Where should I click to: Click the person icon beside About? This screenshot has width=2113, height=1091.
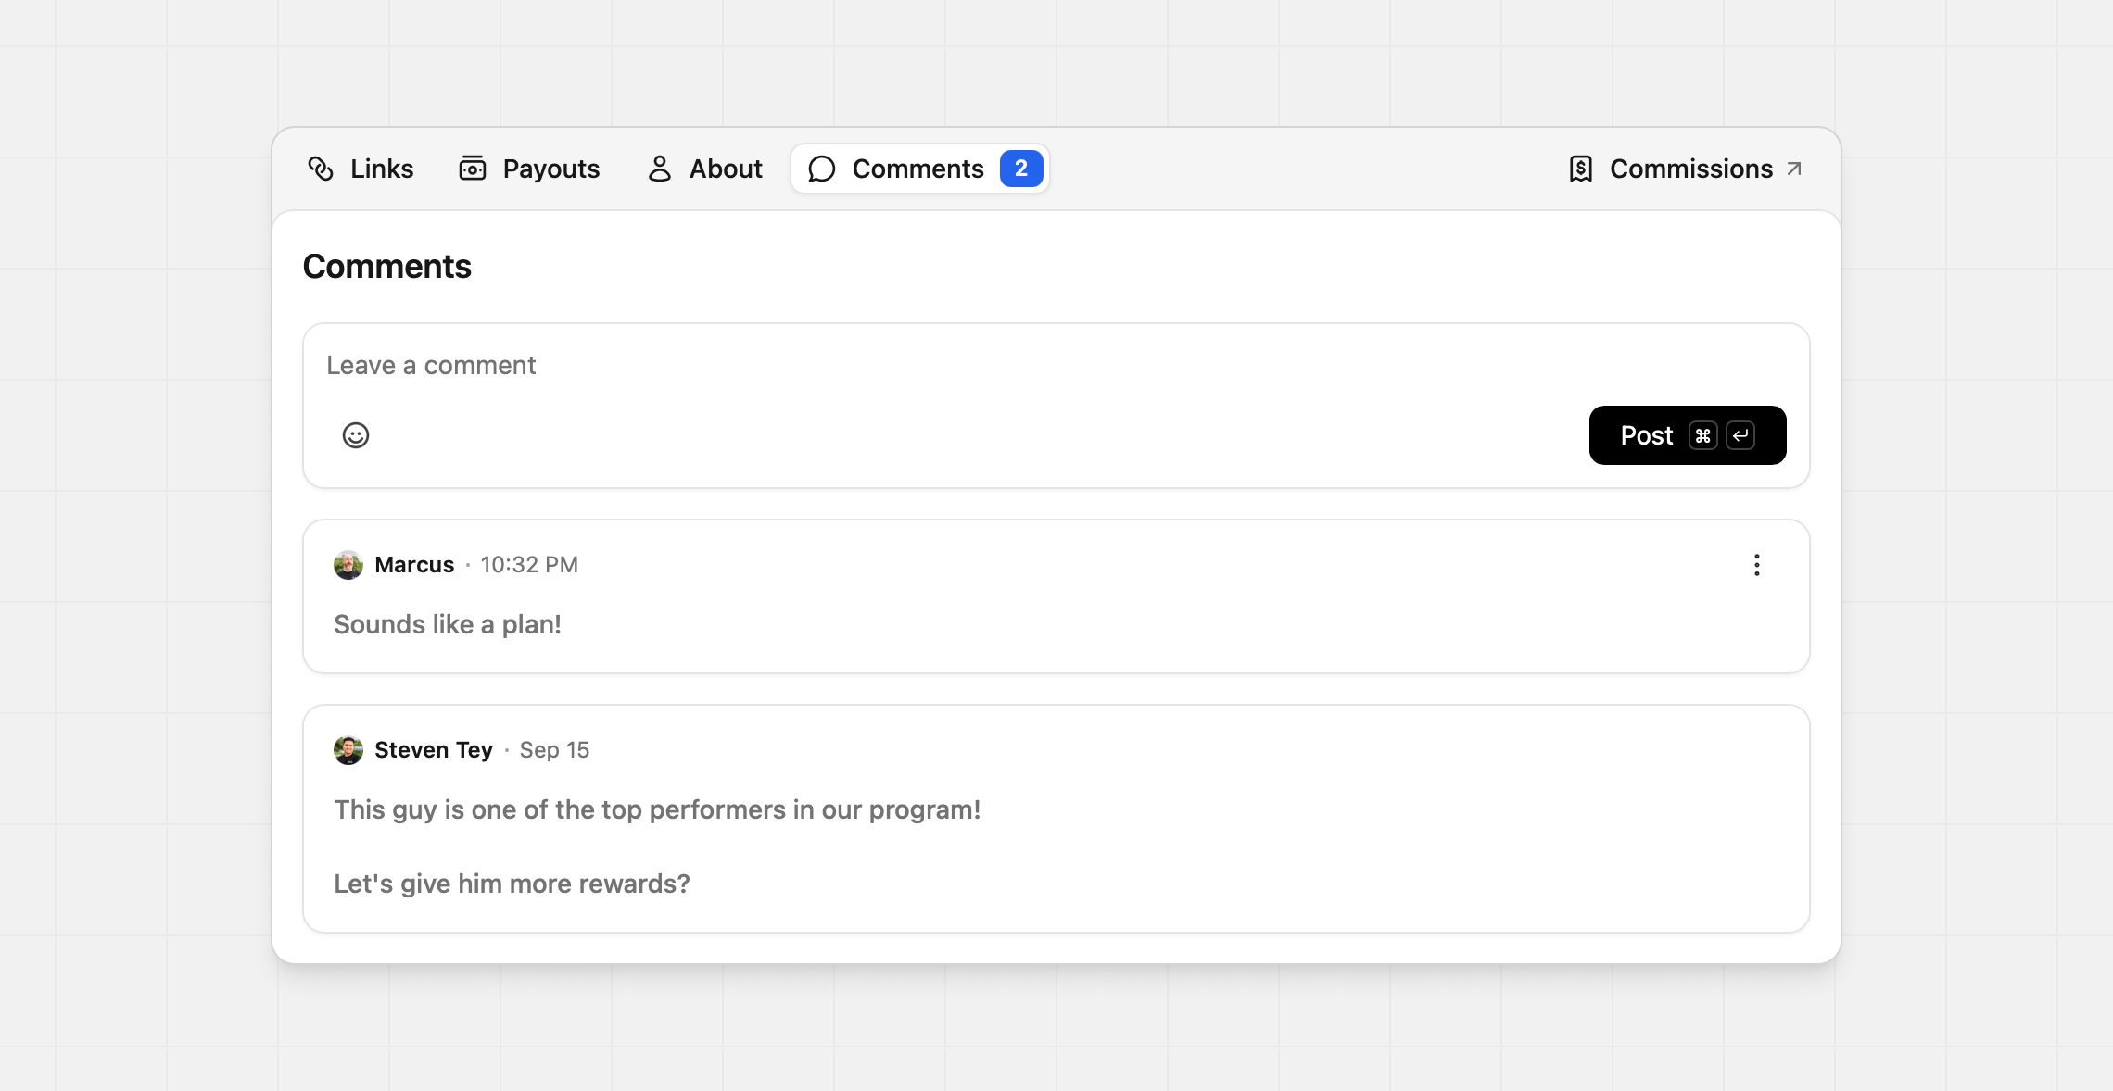[659, 169]
